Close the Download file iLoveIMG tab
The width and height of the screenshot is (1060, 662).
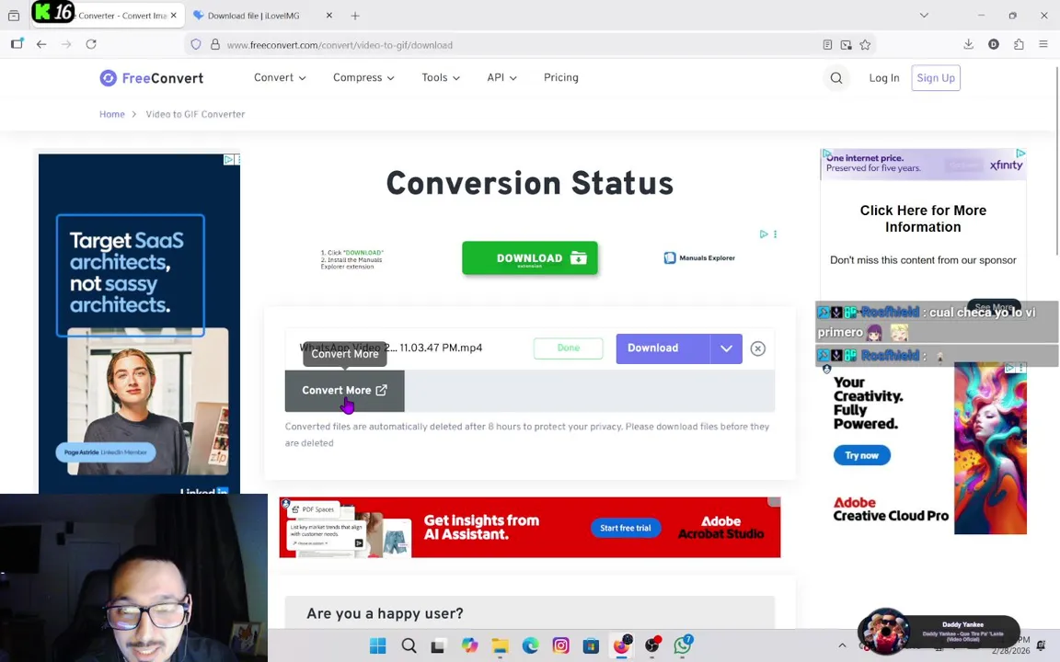pos(329,16)
